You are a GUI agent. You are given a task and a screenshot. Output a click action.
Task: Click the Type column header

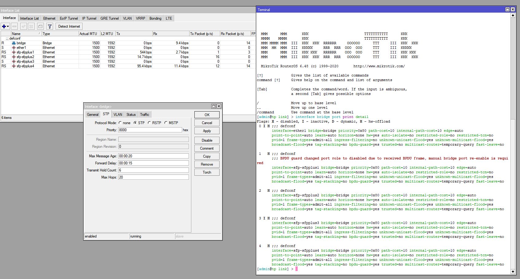[x=60, y=34]
